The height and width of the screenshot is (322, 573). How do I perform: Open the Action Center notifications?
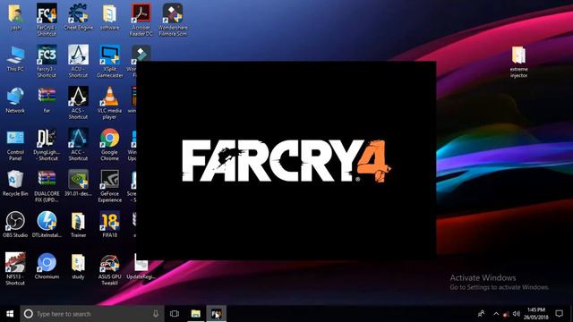coord(559,314)
